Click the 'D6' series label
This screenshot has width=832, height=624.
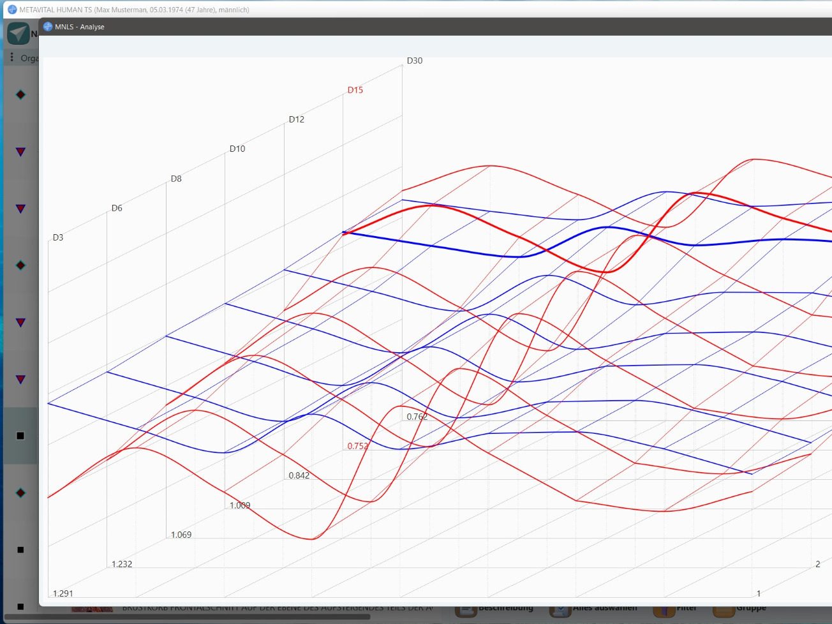[x=117, y=208]
